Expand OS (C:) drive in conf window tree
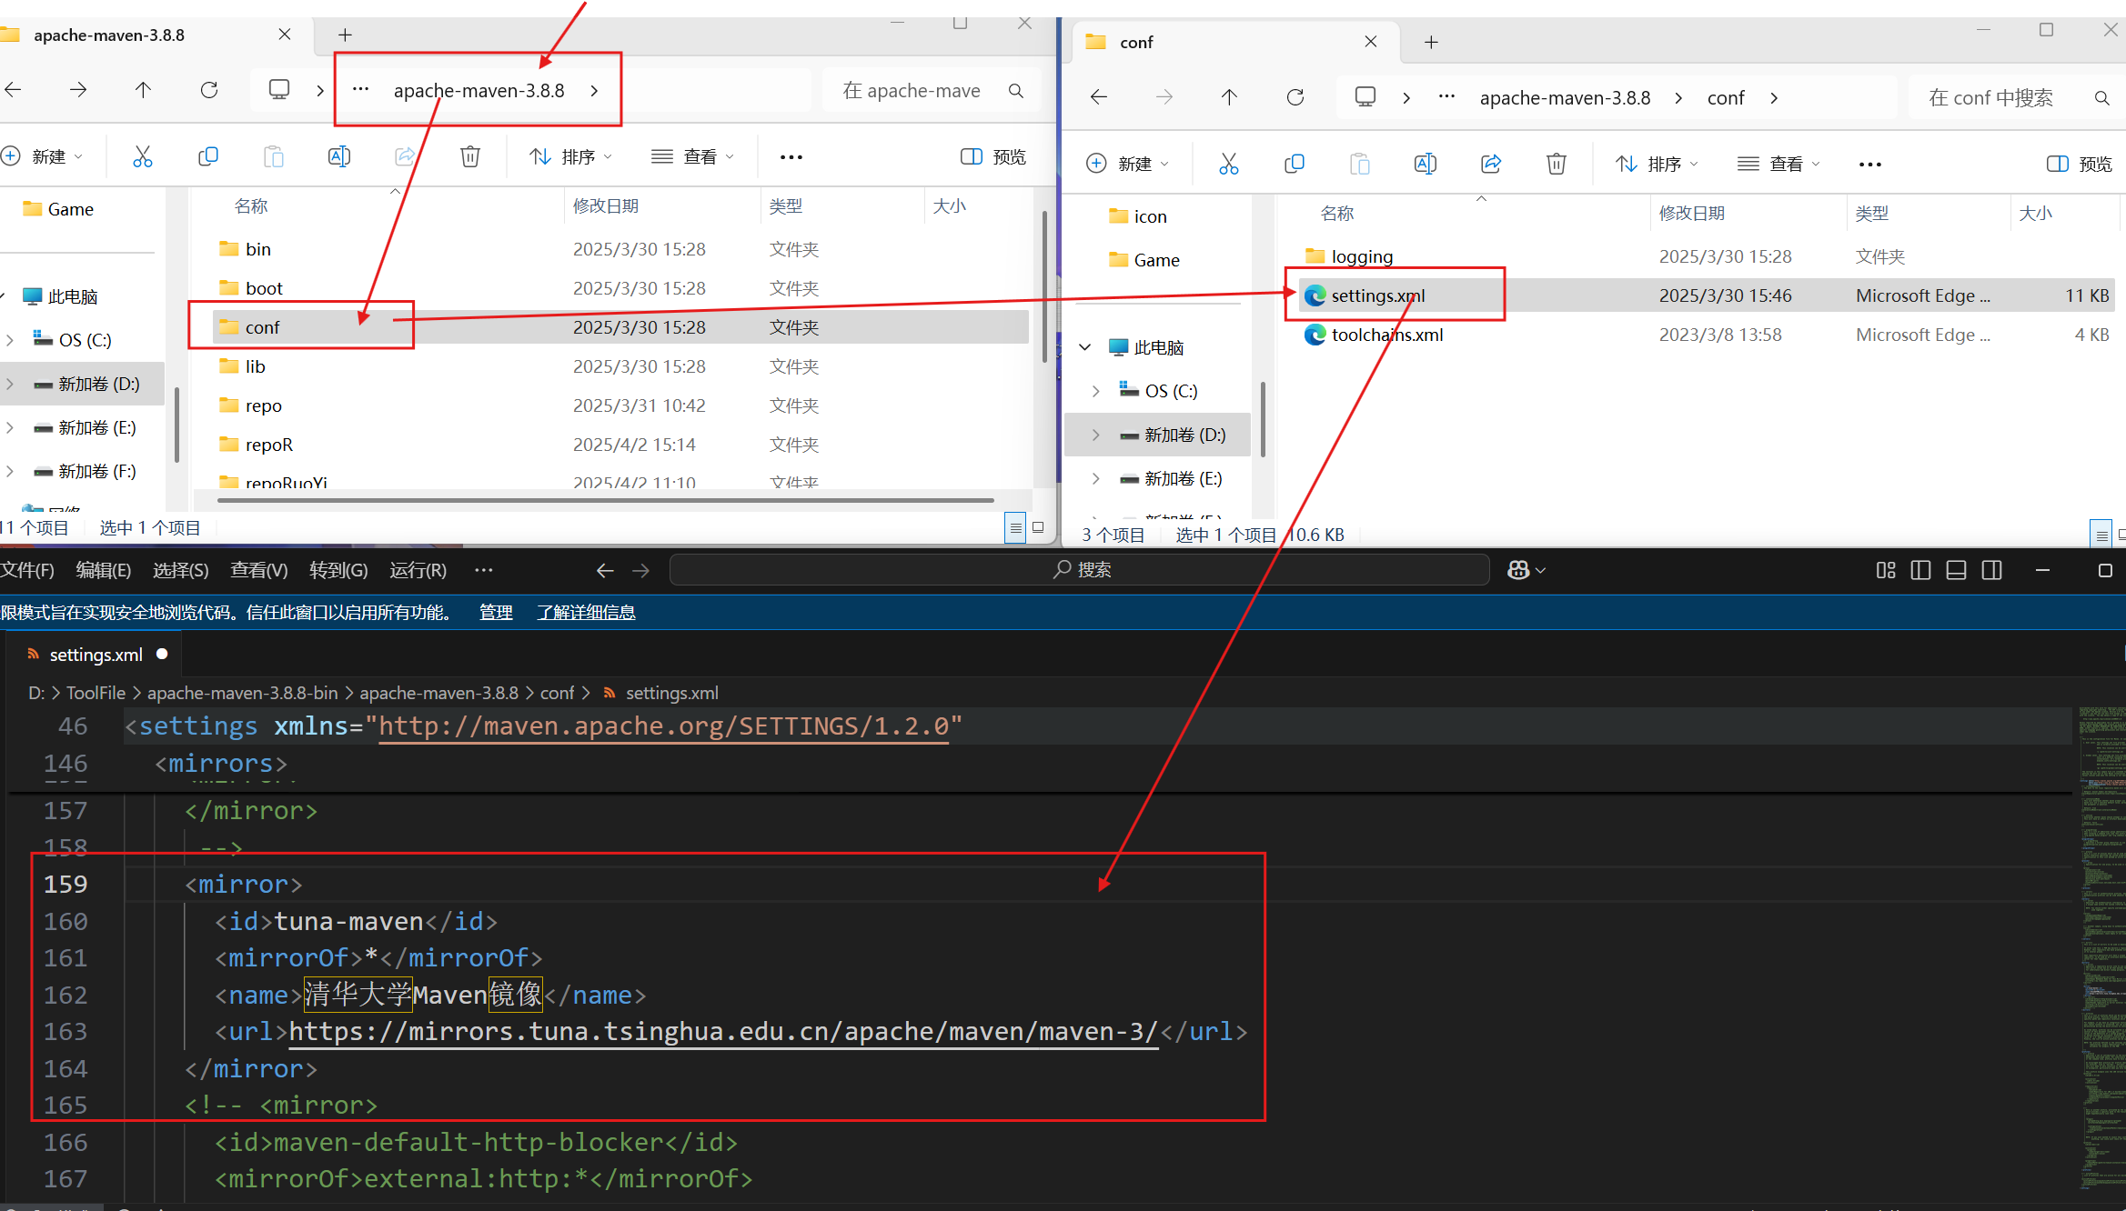 (x=1095, y=391)
